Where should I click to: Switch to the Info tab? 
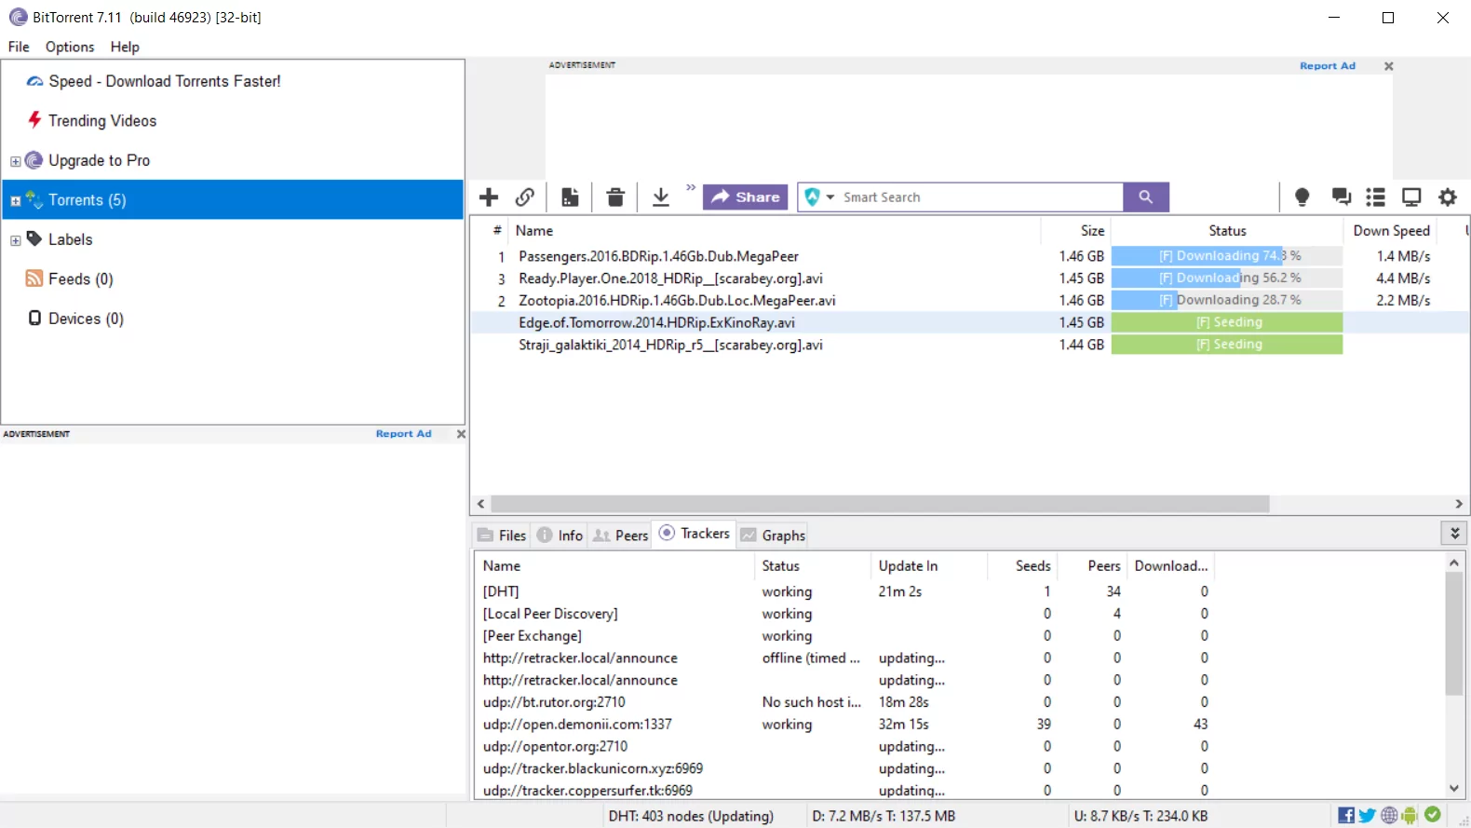[560, 536]
